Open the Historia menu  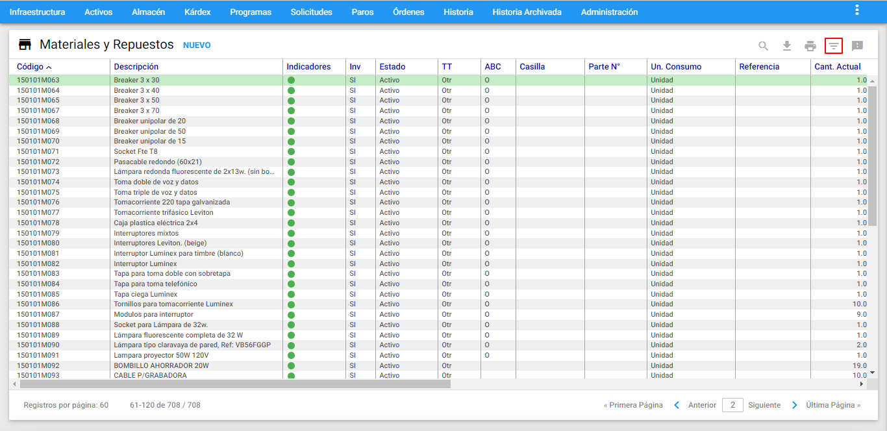click(458, 12)
